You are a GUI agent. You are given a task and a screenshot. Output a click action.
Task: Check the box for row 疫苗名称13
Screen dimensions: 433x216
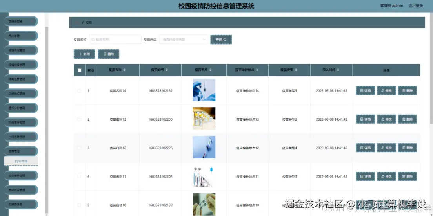pos(79,119)
